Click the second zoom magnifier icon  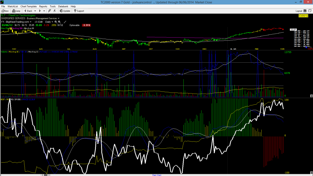click(60, 22)
